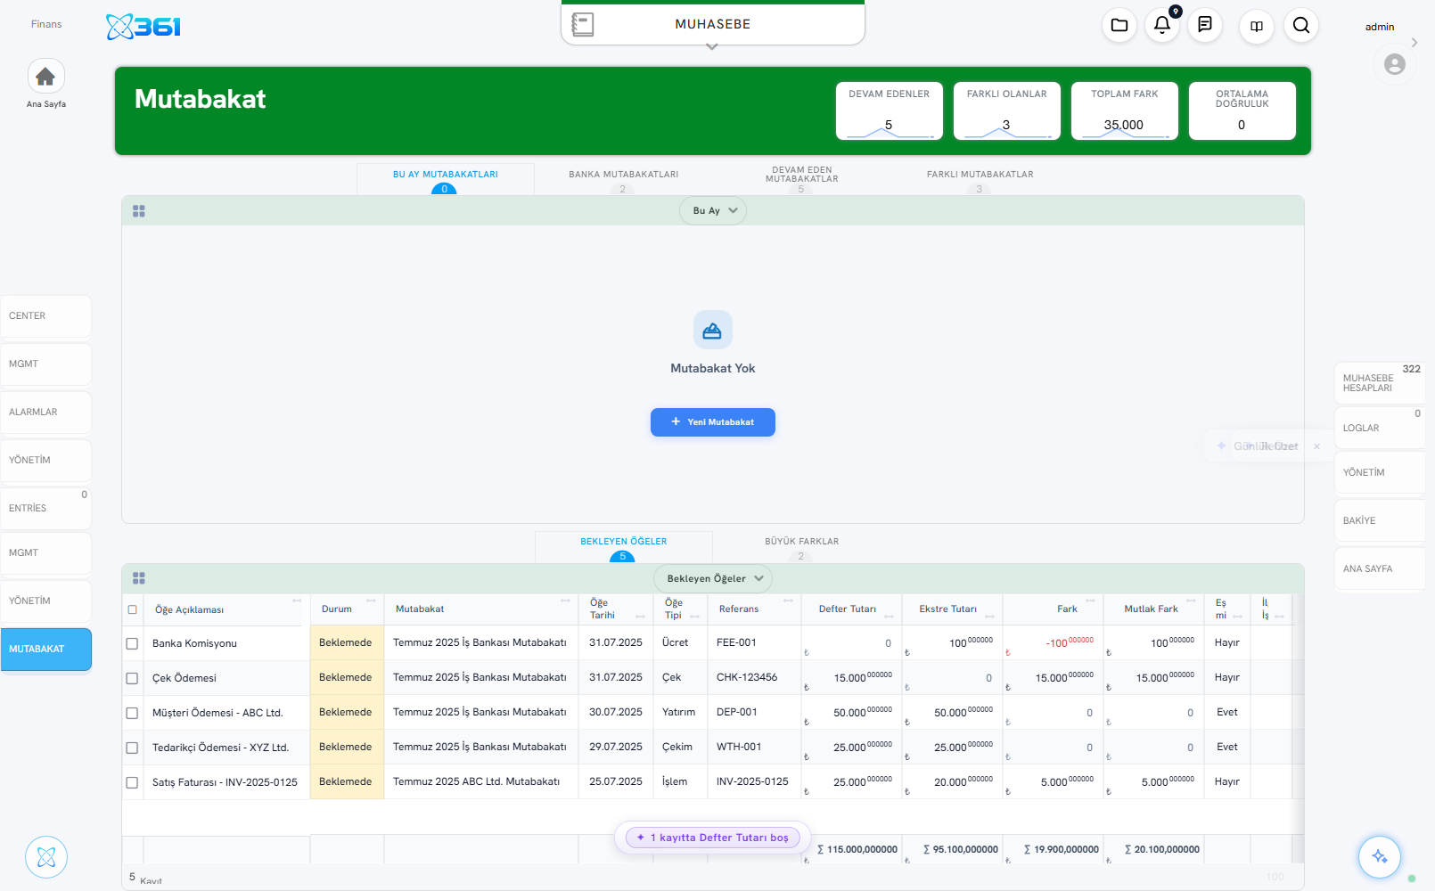Open CENTER in left sidebar
The height and width of the screenshot is (891, 1435).
[x=45, y=316]
